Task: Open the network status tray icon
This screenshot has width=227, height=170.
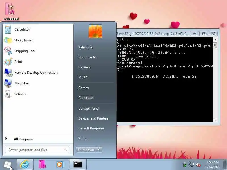Action: (191, 165)
